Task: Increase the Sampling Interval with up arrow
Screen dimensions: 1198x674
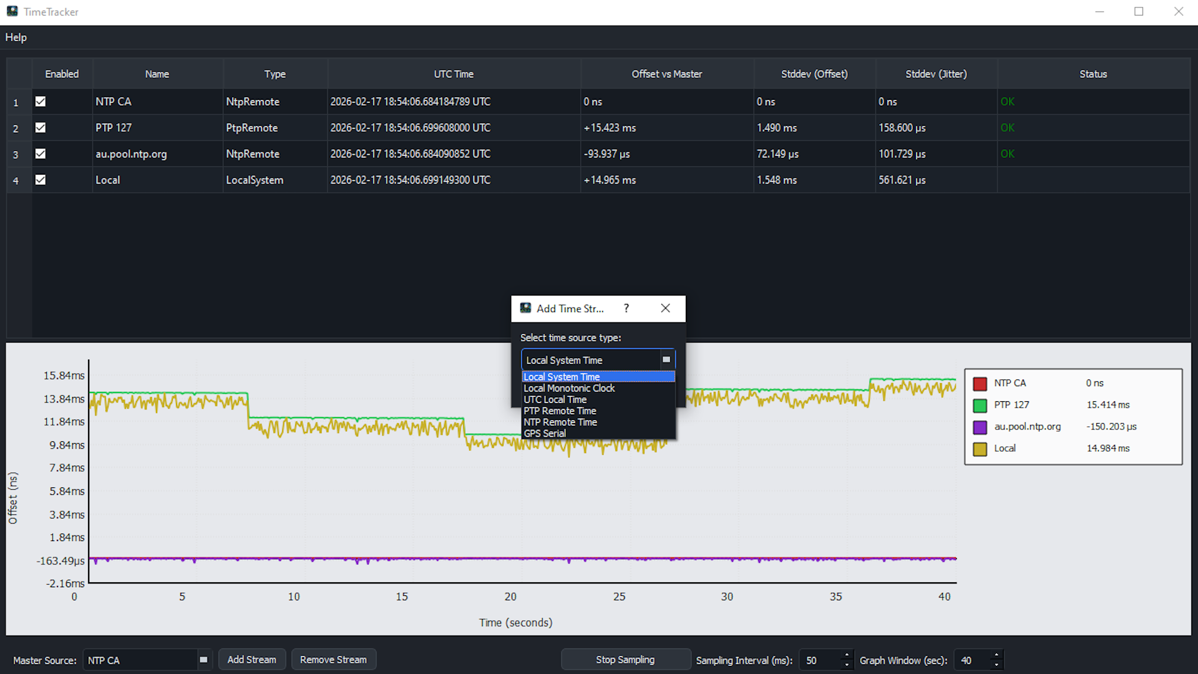Action: [x=847, y=655]
